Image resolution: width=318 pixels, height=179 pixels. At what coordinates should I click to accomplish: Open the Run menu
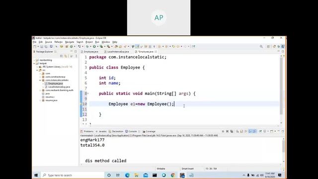[97, 42]
